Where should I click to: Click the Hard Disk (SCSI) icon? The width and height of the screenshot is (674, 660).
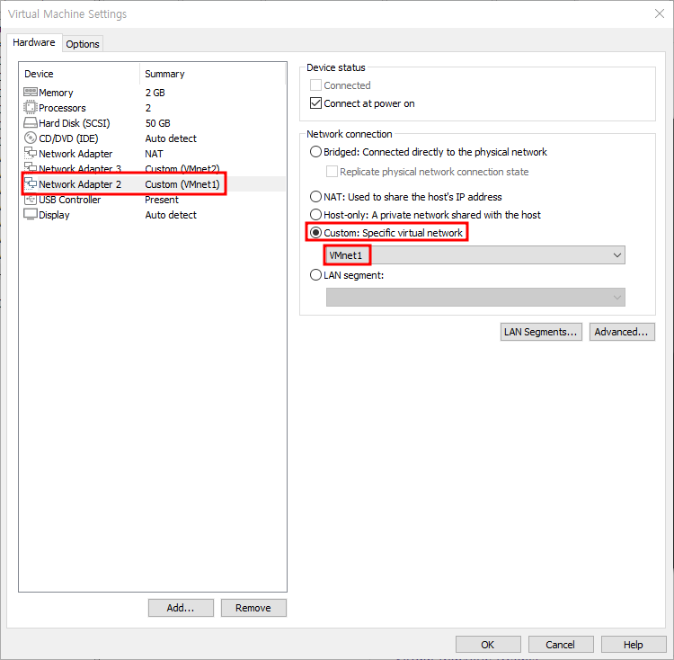pos(30,122)
